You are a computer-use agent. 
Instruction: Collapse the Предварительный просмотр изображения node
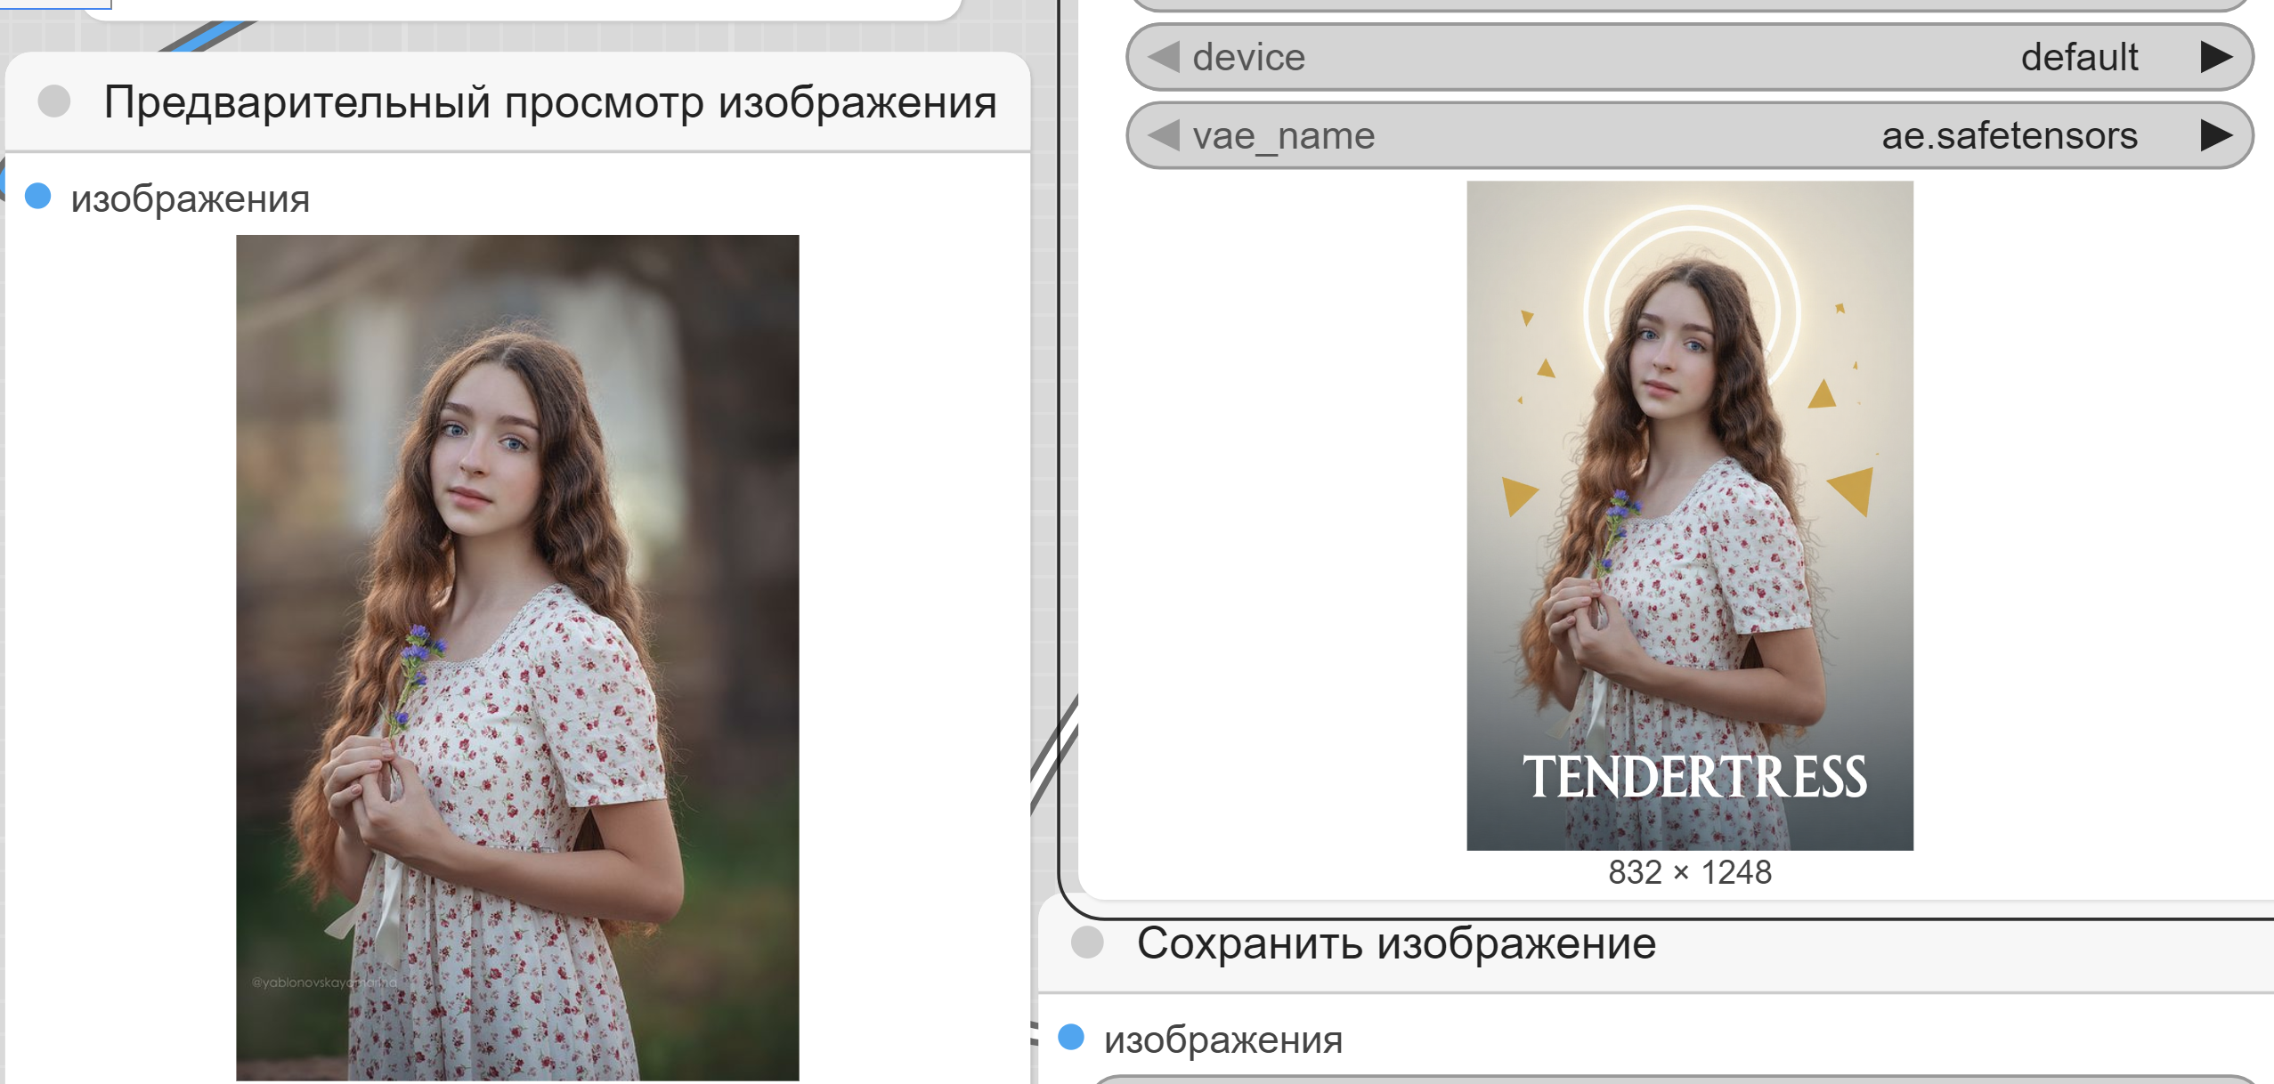coord(54,101)
